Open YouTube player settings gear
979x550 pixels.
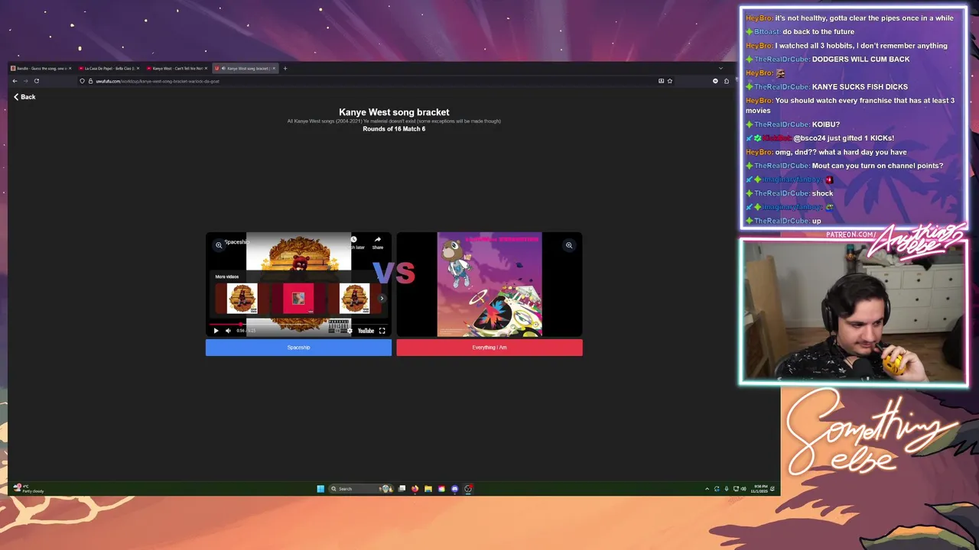pos(350,331)
